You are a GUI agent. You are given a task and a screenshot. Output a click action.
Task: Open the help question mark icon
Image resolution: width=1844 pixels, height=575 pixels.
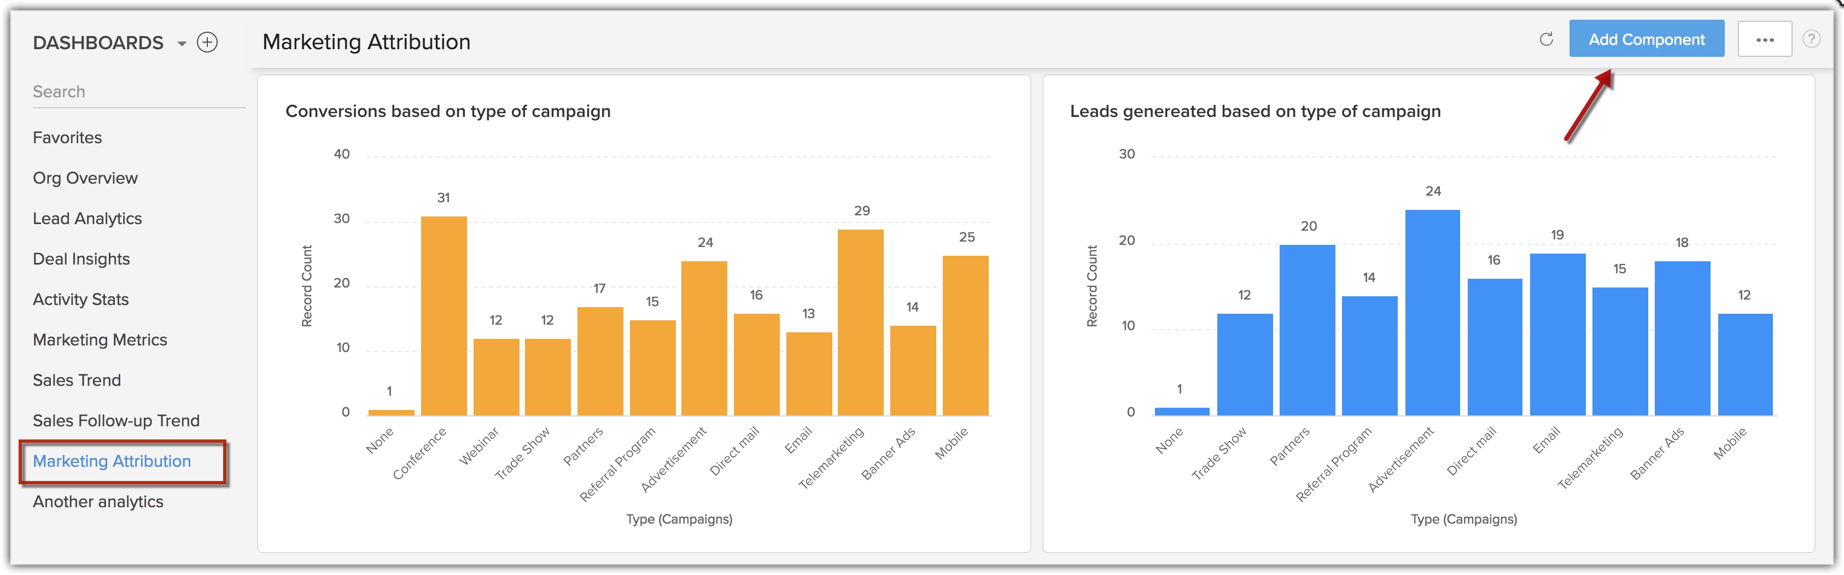1810,39
